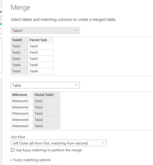Screen dimensions: 153x165
Task: Click the Milestone2 cell
Action: tap(22, 107)
